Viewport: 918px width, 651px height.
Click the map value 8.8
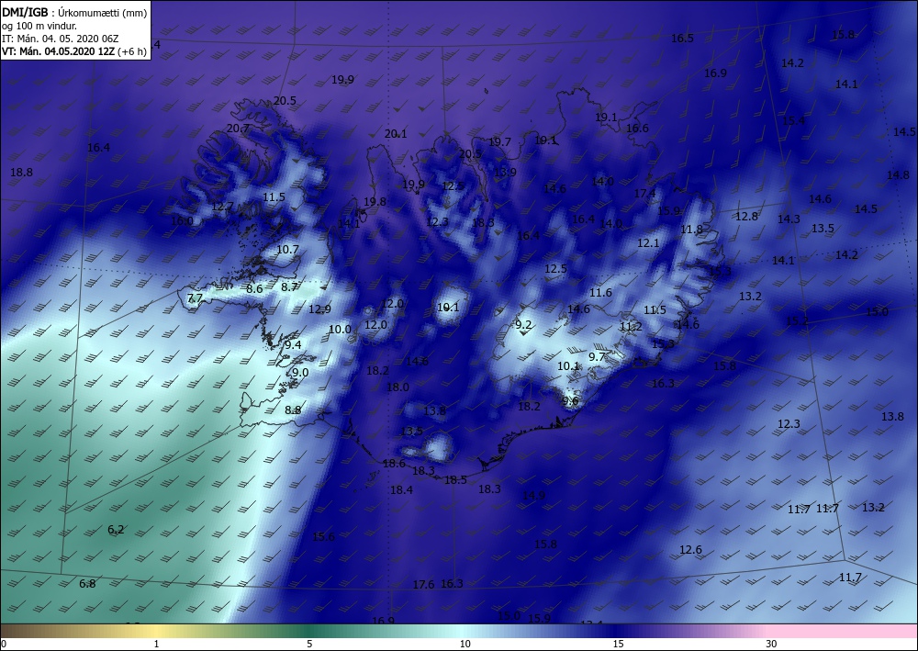tap(293, 410)
